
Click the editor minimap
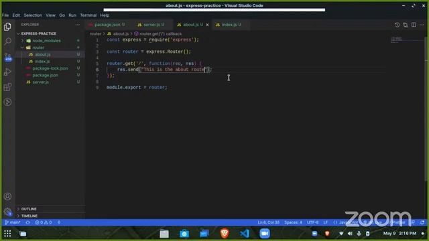click(406, 39)
